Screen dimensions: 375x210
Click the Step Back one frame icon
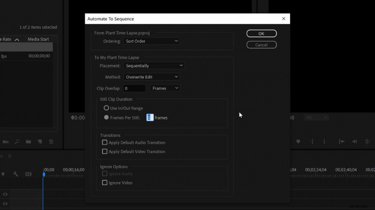pyautogui.click(x=355, y=141)
